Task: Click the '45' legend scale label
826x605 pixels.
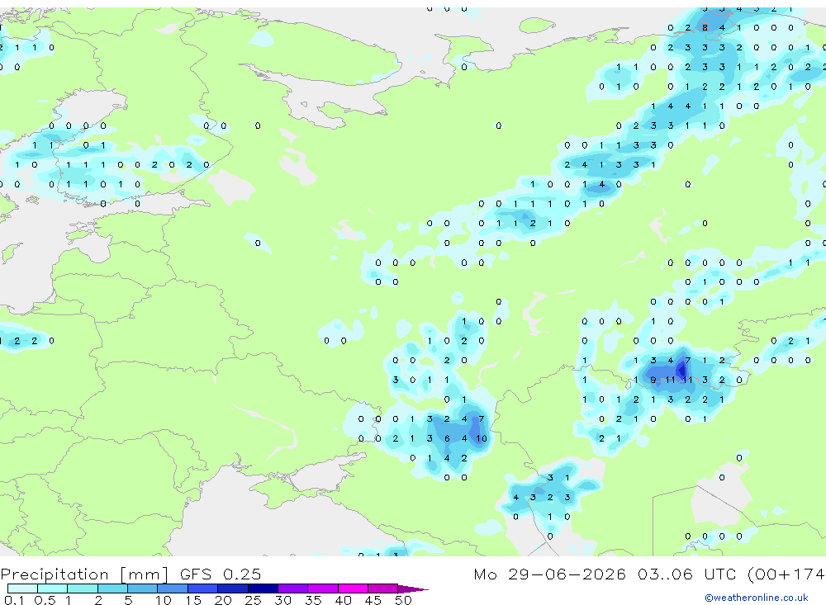Action: click(373, 600)
